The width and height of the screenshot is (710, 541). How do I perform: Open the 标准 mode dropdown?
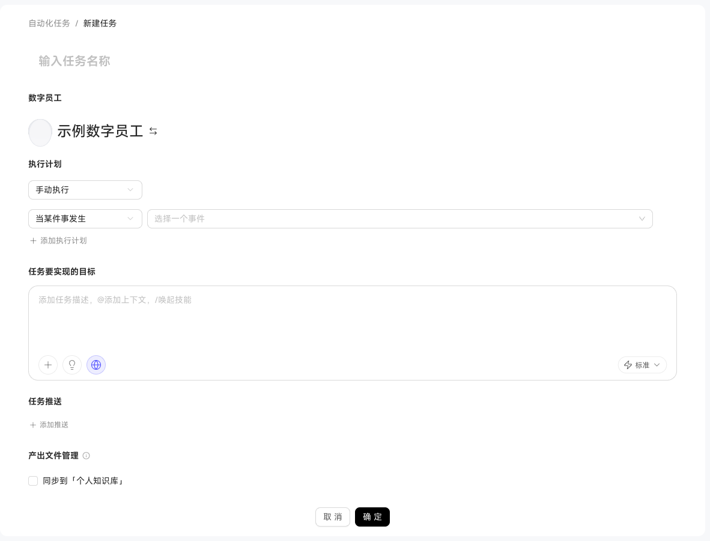coord(642,365)
